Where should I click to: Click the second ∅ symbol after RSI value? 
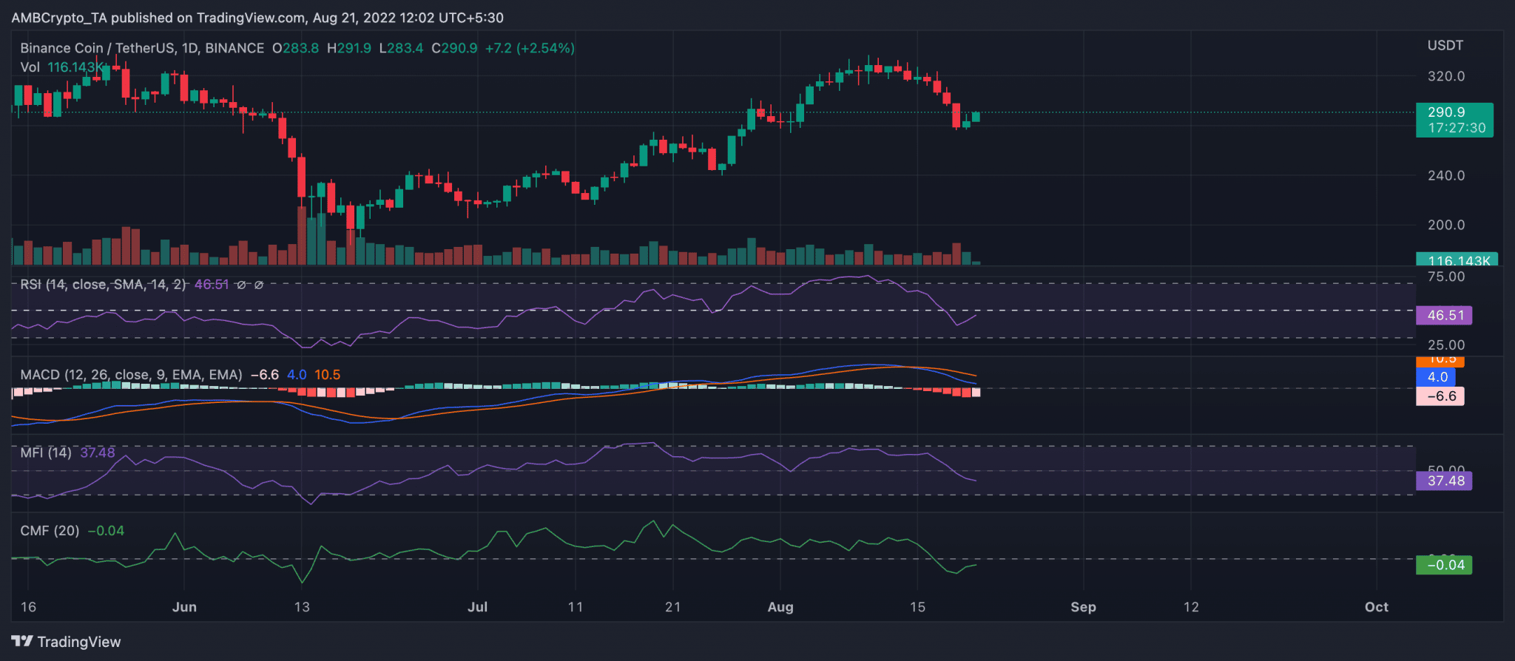point(259,285)
